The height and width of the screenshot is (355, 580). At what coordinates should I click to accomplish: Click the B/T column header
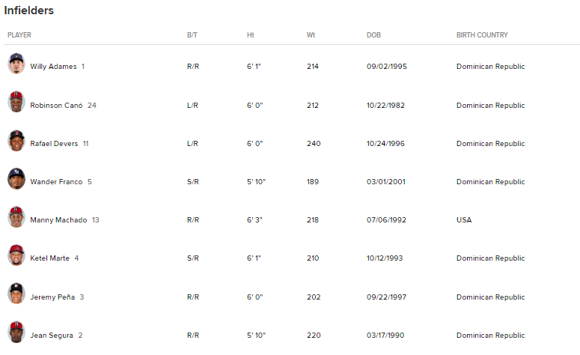coord(192,35)
